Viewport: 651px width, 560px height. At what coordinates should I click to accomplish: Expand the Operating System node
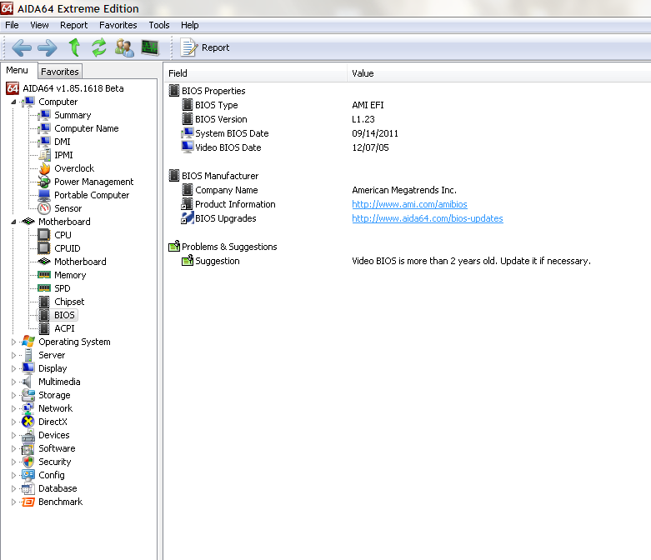tap(13, 342)
